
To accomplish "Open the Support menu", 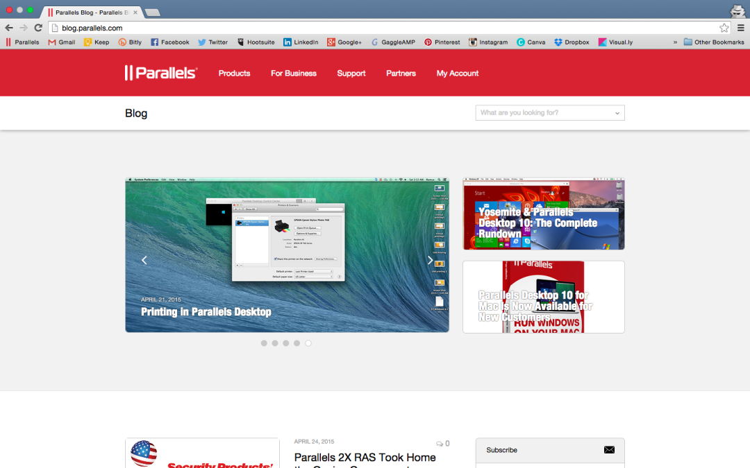I will [351, 73].
